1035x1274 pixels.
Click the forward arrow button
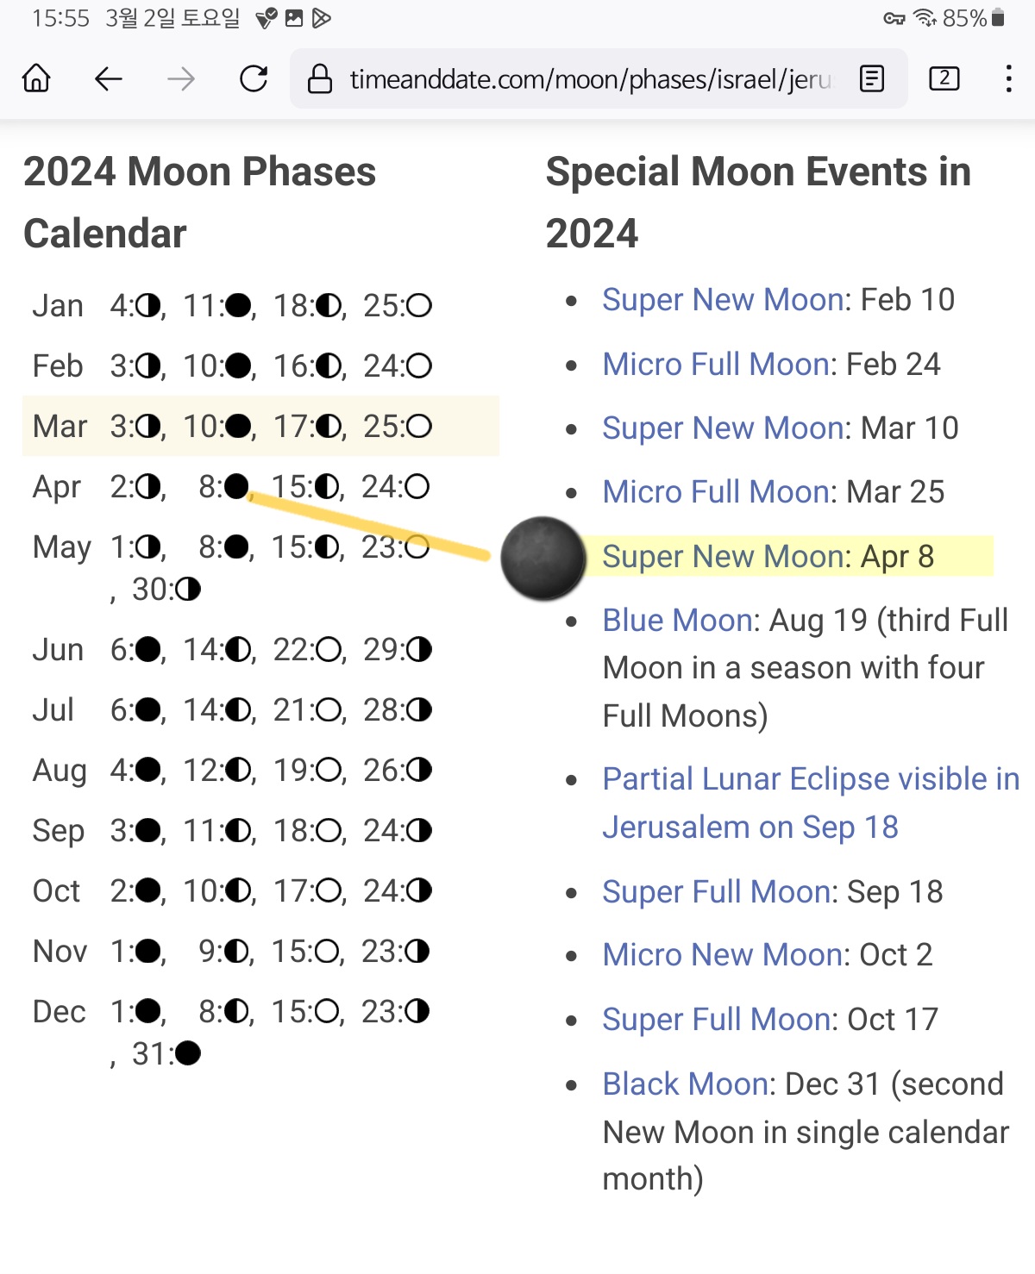pyautogui.click(x=181, y=78)
